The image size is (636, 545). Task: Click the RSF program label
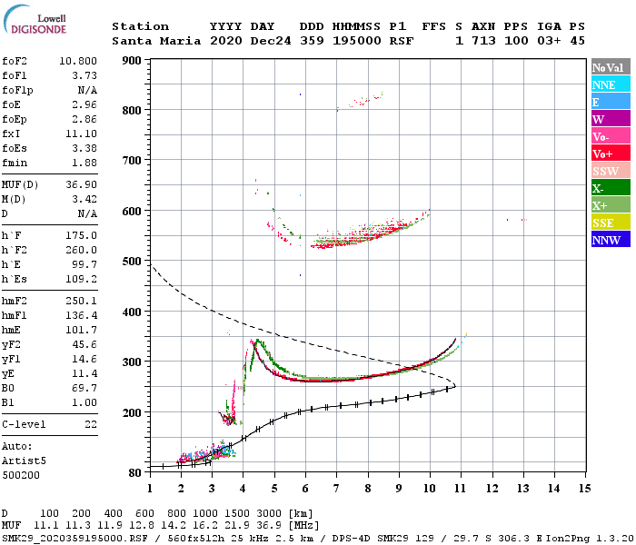tap(402, 41)
